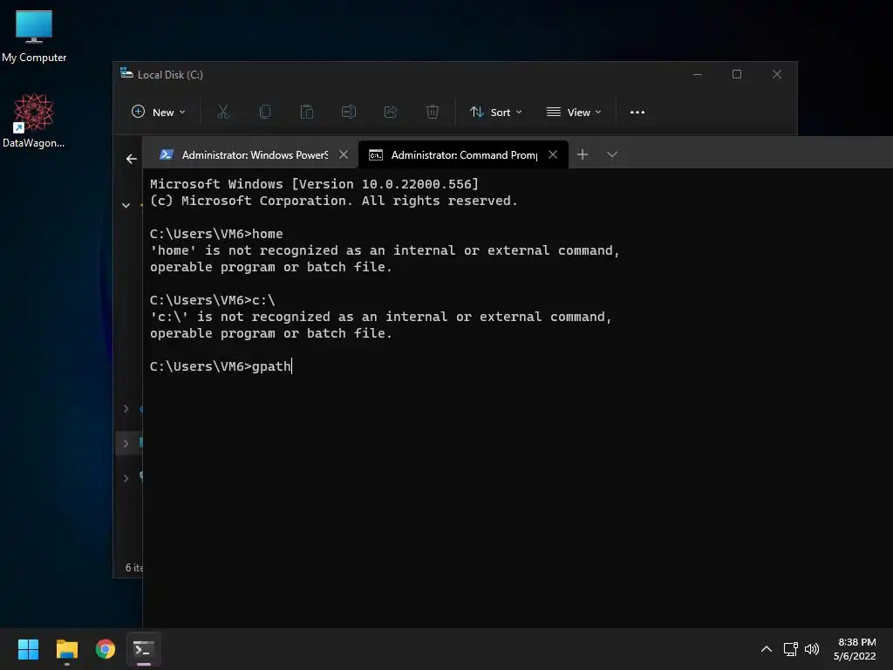Open network status tray icon
893x670 pixels.
click(790, 649)
